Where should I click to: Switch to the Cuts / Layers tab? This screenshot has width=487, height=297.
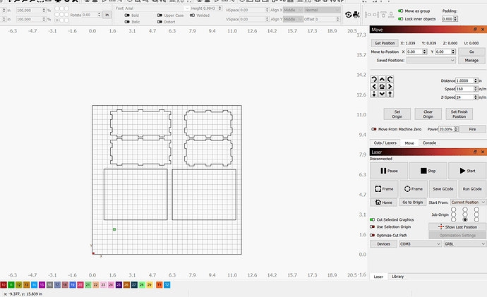385,143
